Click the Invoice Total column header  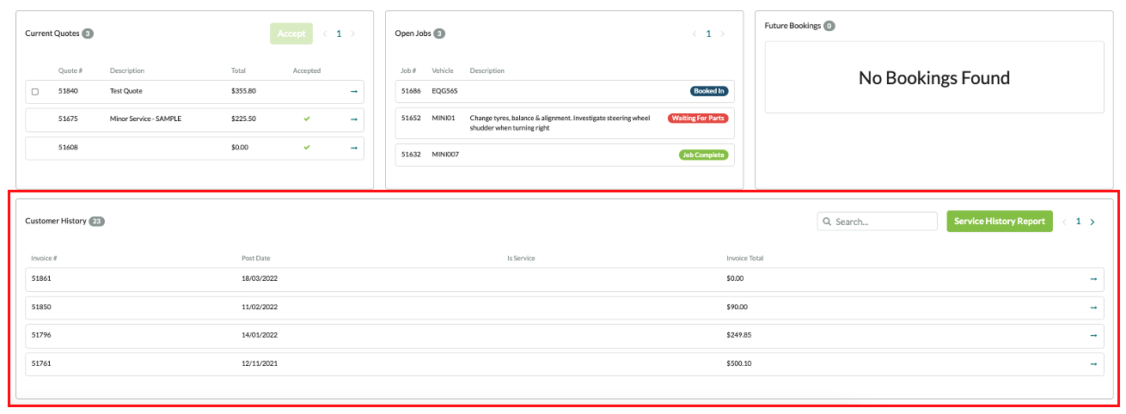[744, 258]
